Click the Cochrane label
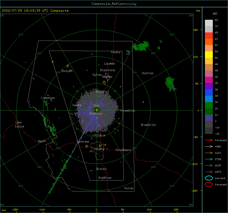 (x=83, y=142)
